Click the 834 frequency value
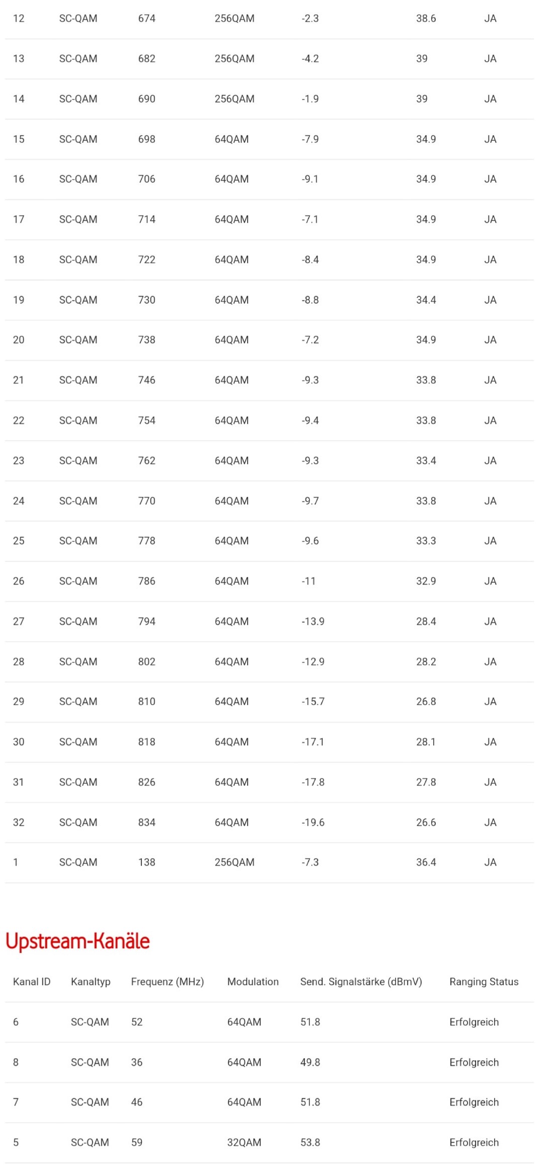The width and height of the screenshot is (544, 1173). (x=146, y=822)
